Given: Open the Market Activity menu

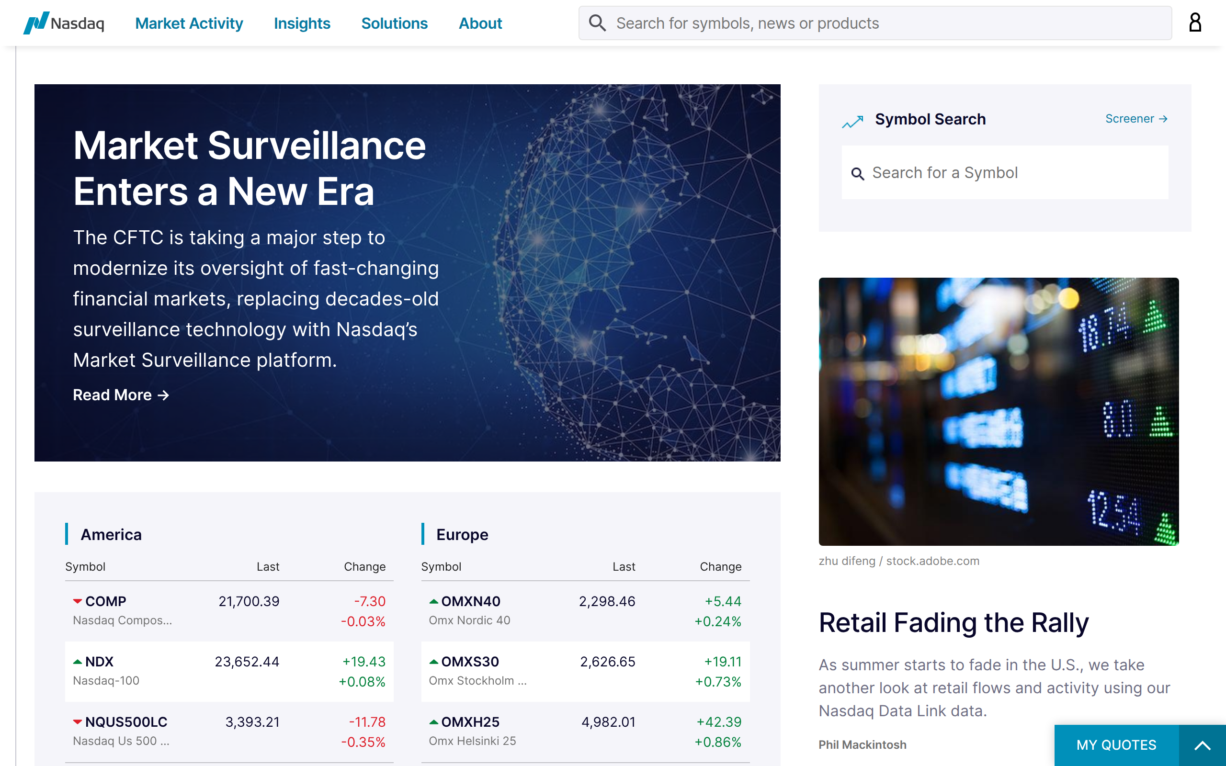Looking at the screenshot, I should (x=189, y=23).
